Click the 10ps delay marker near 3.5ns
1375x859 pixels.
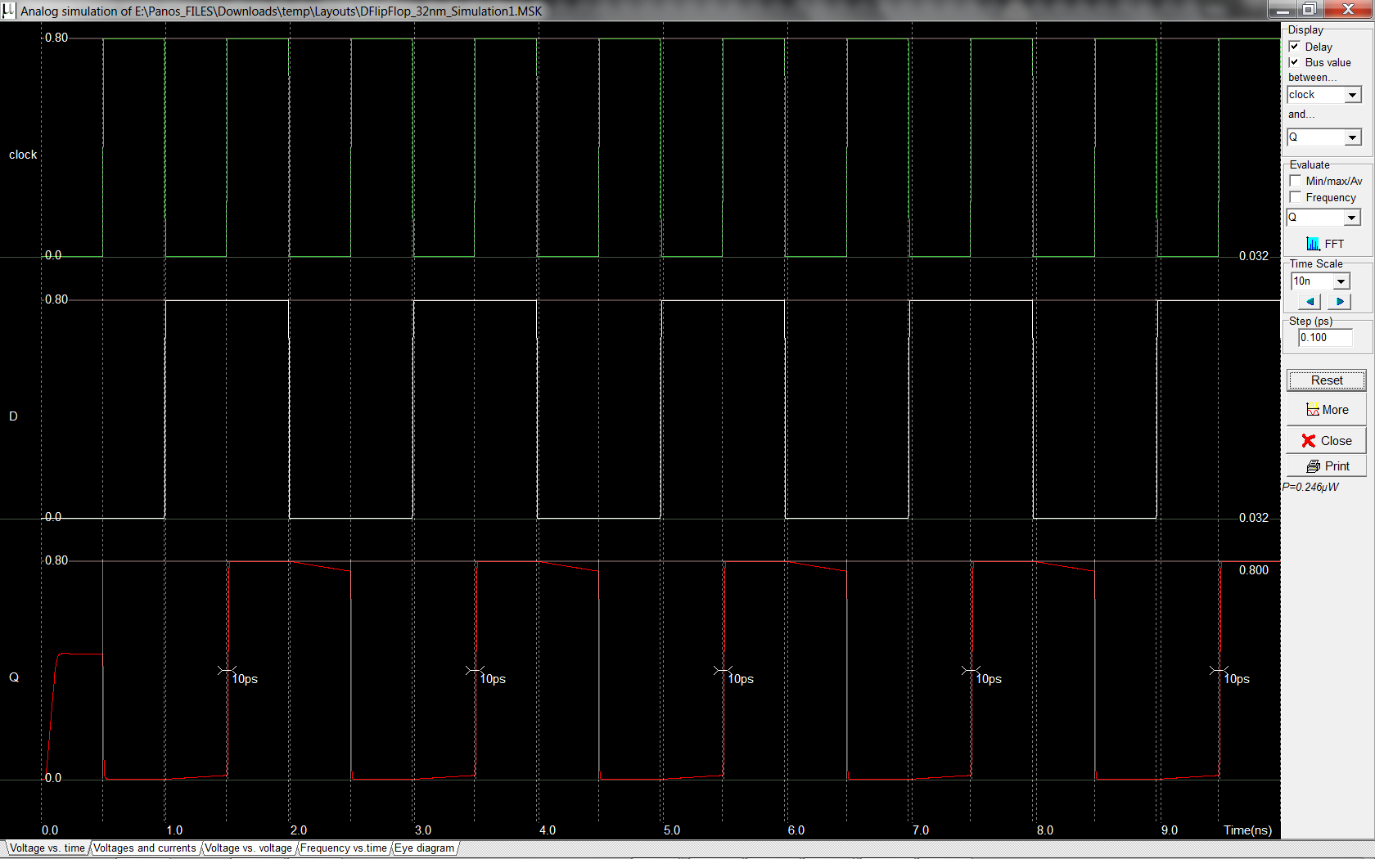click(x=493, y=679)
